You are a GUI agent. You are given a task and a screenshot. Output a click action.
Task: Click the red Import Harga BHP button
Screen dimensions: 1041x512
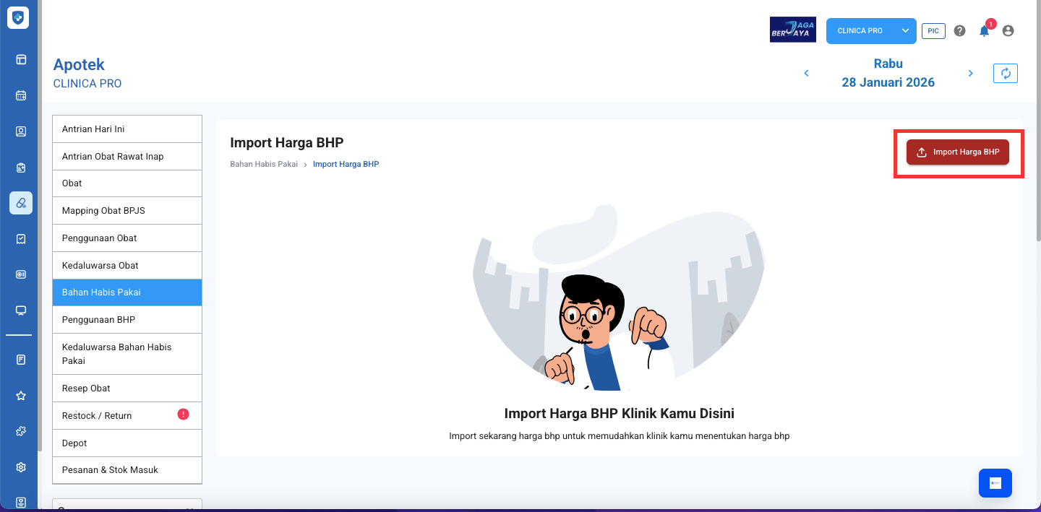[x=958, y=152]
